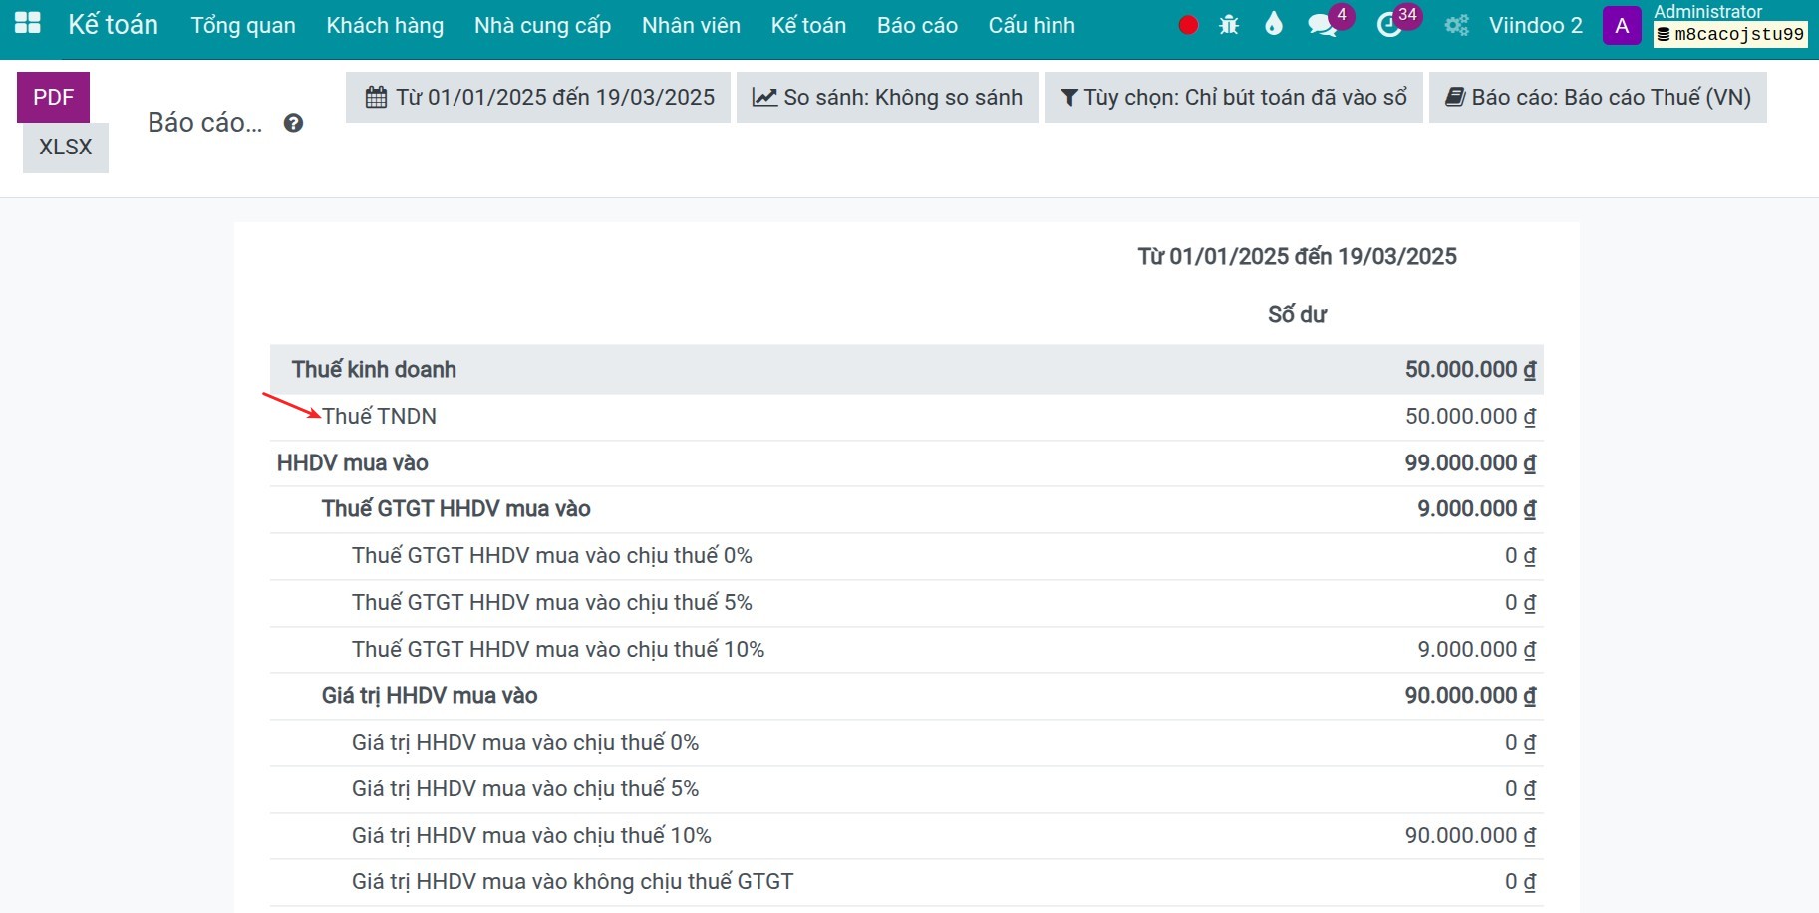Click the Administrator user avatar
Screen dimensions: 1819x913
(x=1622, y=26)
